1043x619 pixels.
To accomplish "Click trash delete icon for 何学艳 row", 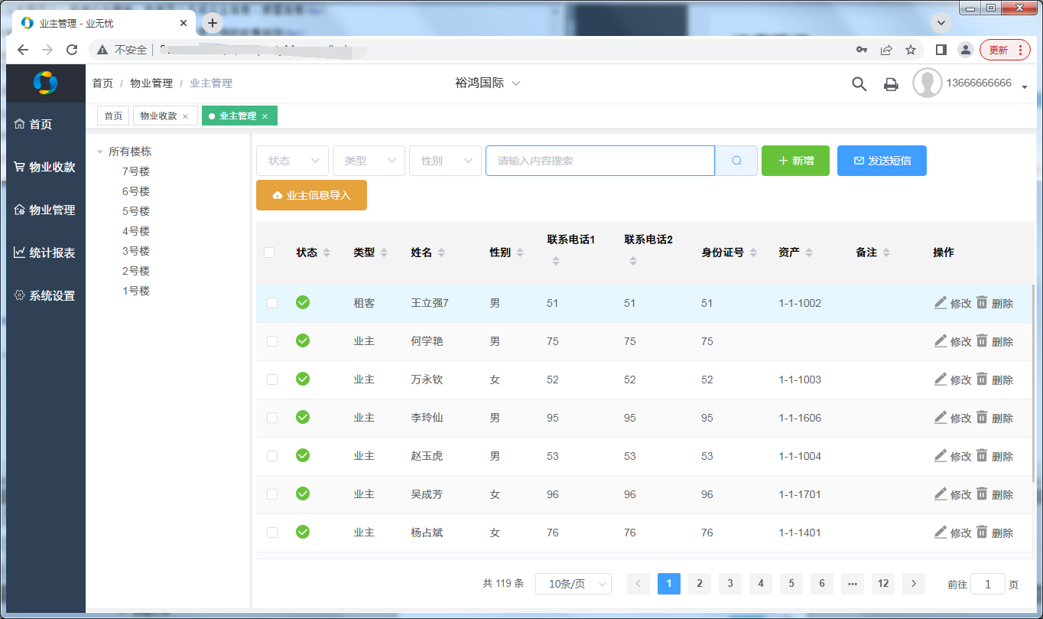I will (x=982, y=341).
